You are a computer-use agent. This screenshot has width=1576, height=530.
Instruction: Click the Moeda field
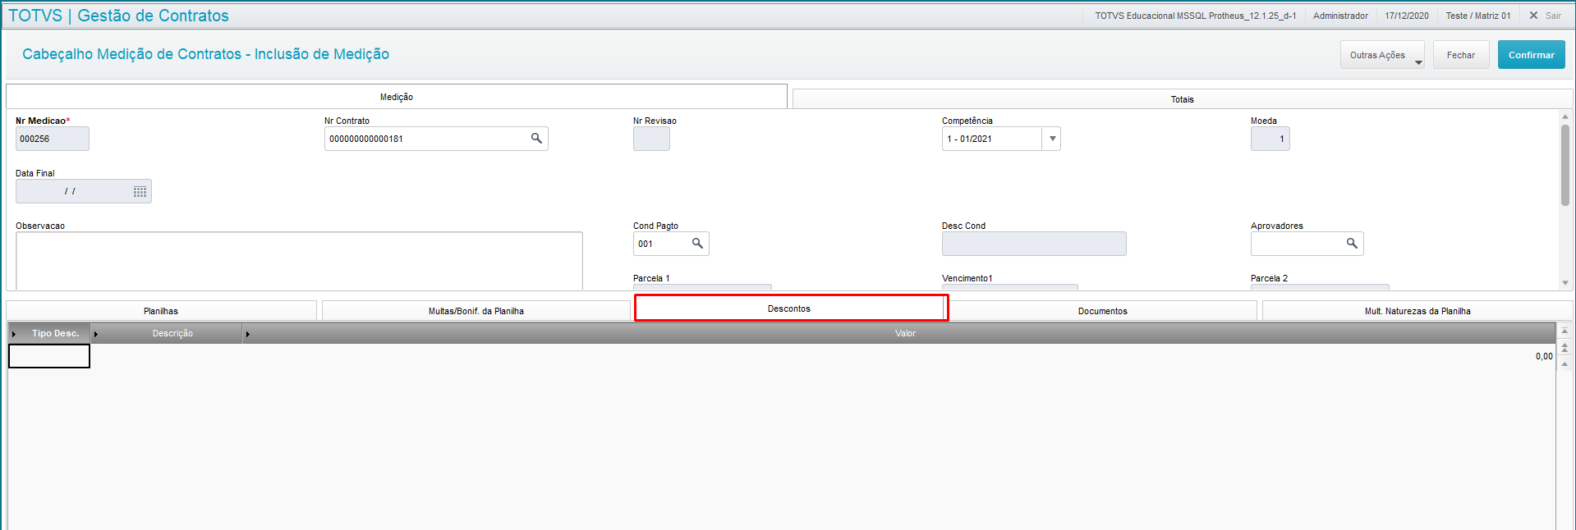[x=1270, y=139]
